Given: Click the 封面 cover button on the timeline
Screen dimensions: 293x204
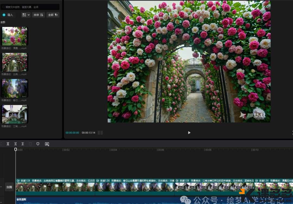Looking at the screenshot, I should pos(9,187).
